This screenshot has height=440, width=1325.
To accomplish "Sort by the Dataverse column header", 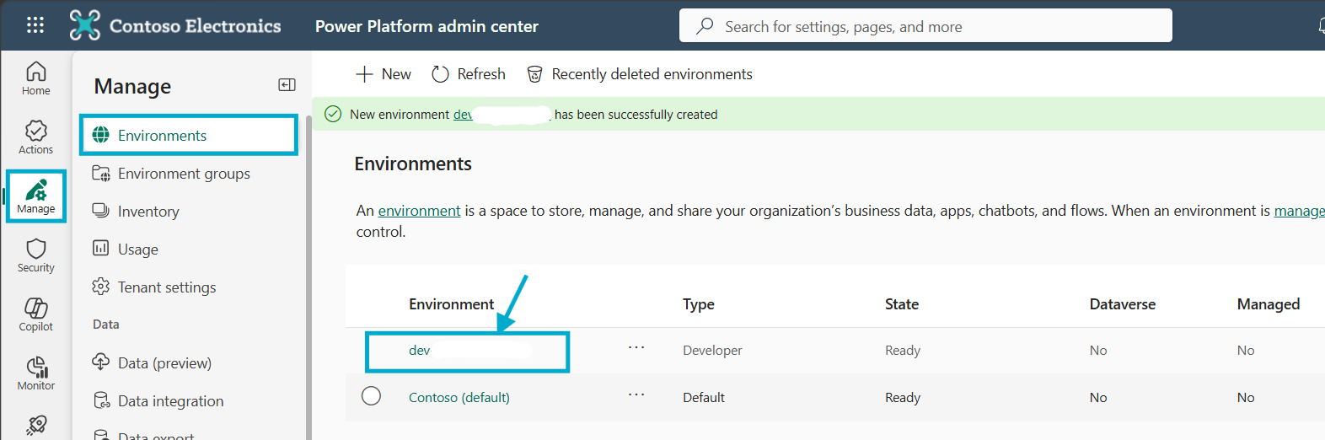I will tap(1123, 304).
